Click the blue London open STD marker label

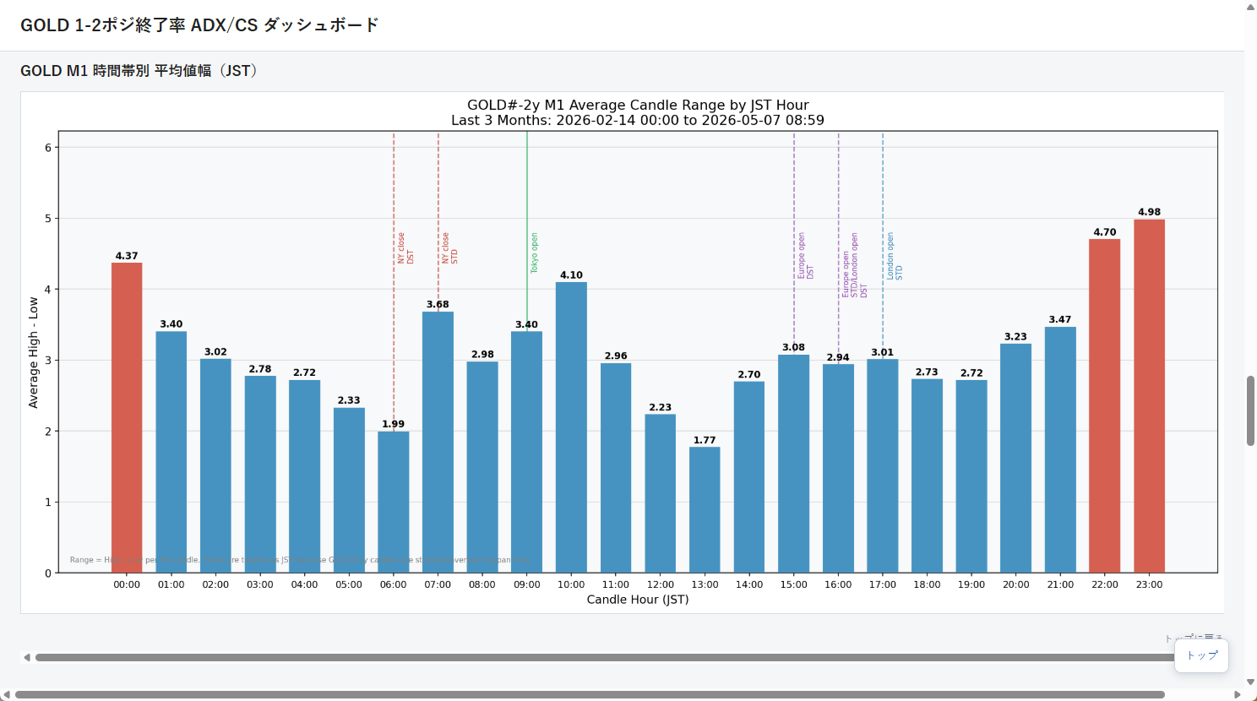click(x=894, y=257)
